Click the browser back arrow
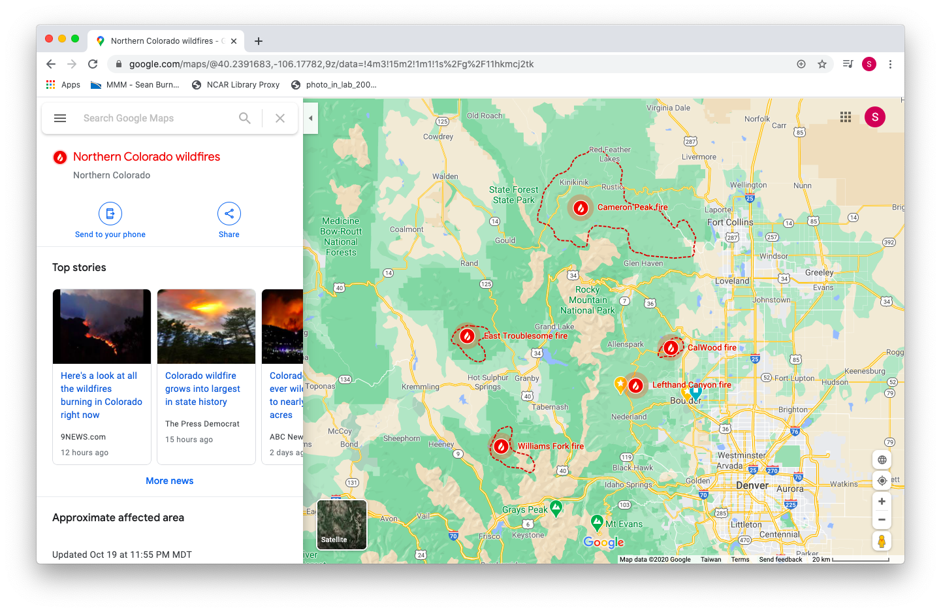Viewport: 941px width, 612px height. pyautogui.click(x=51, y=64)
